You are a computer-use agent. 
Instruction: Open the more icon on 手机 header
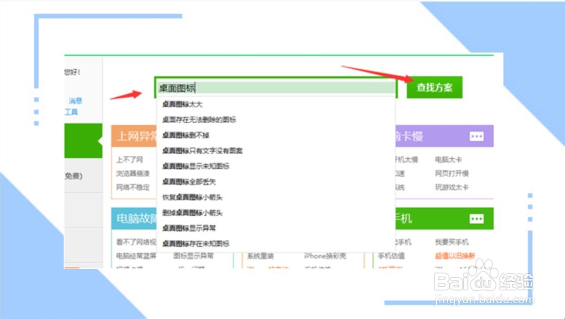coord(476,219)
